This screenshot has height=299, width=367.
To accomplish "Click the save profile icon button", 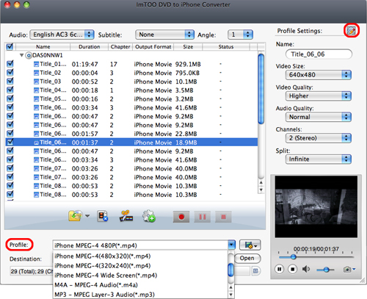I will coord(250,245).
